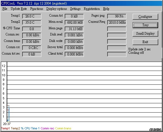Image resolution: width=163 pixels, height=132 pixels.
Task: Click the Comm crc value 0 CRC
Action: (x=32, y=48)
